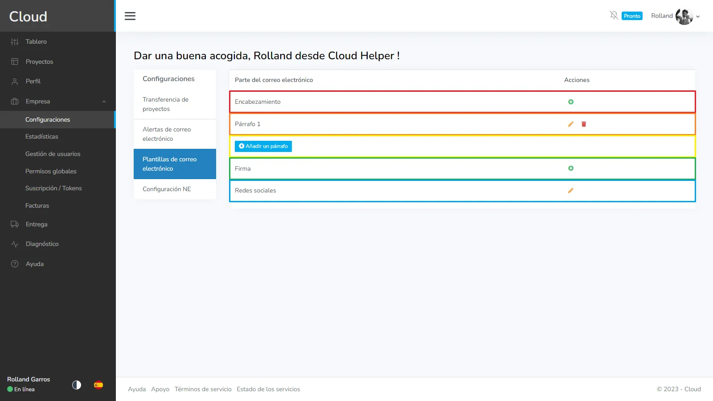713x401 pixels.
Task: Open the Rolland user dropdown
Action: tap(698, 16)
